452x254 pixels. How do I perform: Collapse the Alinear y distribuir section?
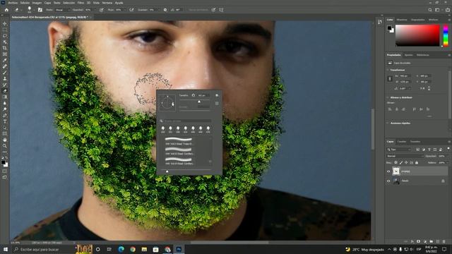388,97
